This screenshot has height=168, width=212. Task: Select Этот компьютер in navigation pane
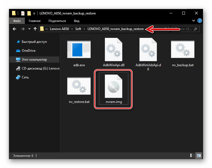point(34,60)
